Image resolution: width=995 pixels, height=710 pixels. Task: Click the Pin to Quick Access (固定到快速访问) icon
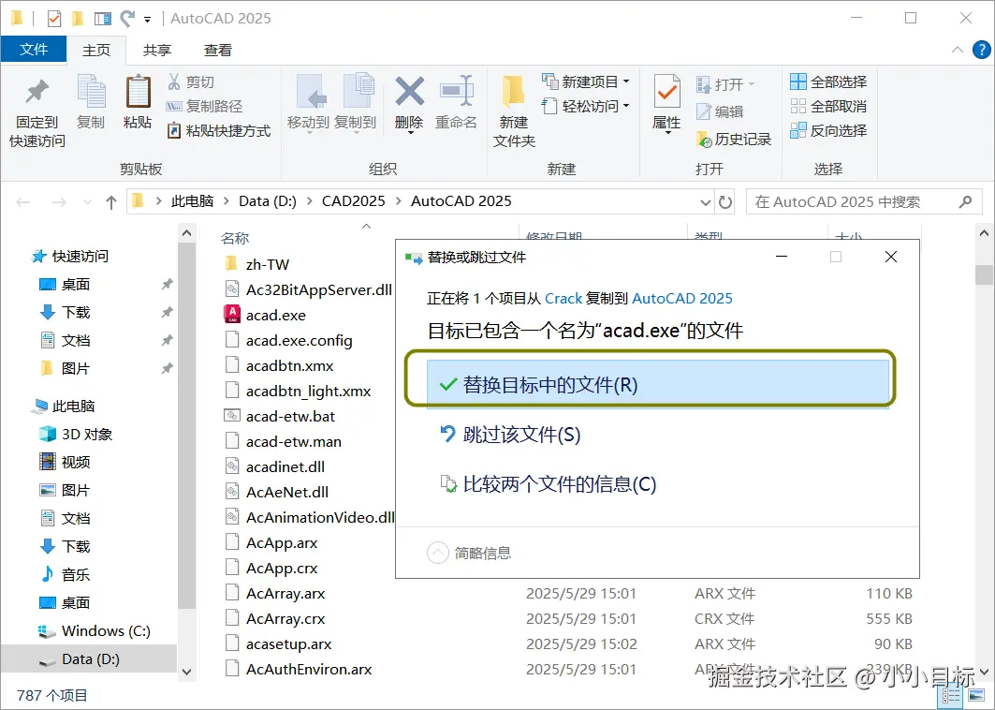pos(37,92)
